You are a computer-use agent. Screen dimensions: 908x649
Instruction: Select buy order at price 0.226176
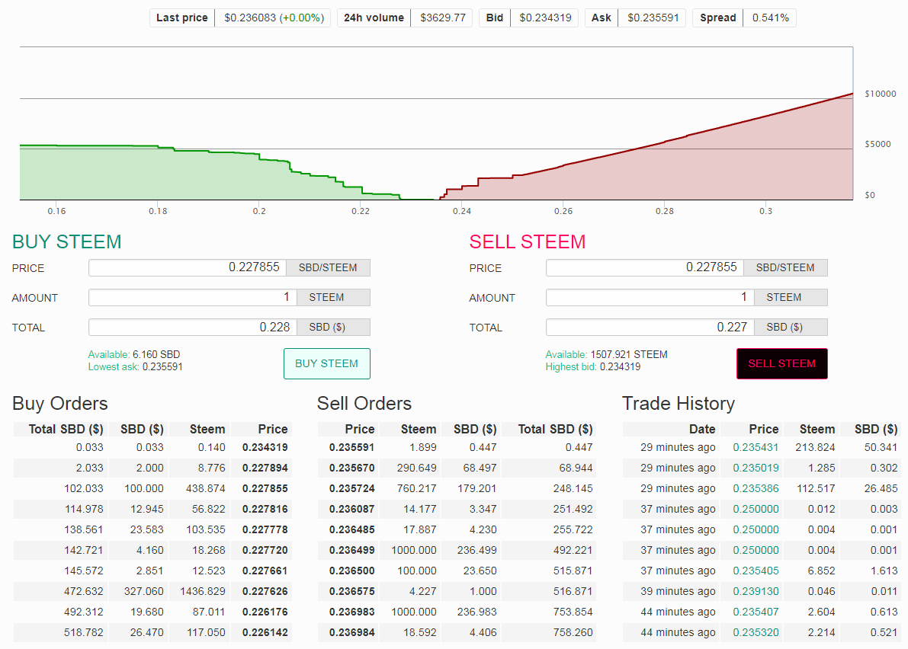point(152,612)
